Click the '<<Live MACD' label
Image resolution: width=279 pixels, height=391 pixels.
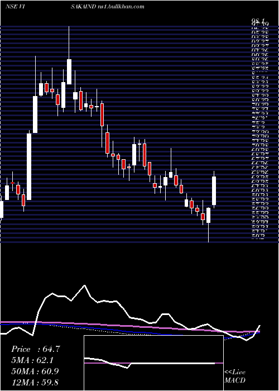point(235,376)
